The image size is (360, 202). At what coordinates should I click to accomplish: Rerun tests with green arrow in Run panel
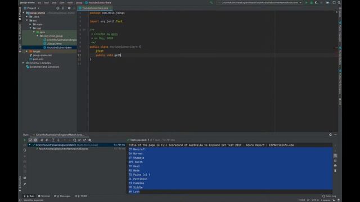coord(25,140)
